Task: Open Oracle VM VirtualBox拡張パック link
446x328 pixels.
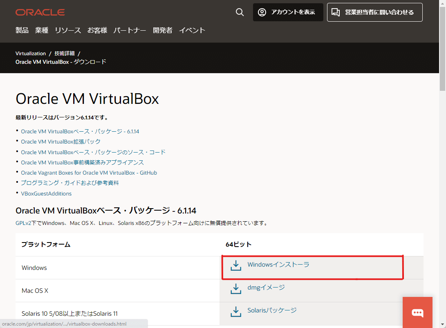Action: click(61, 142)
